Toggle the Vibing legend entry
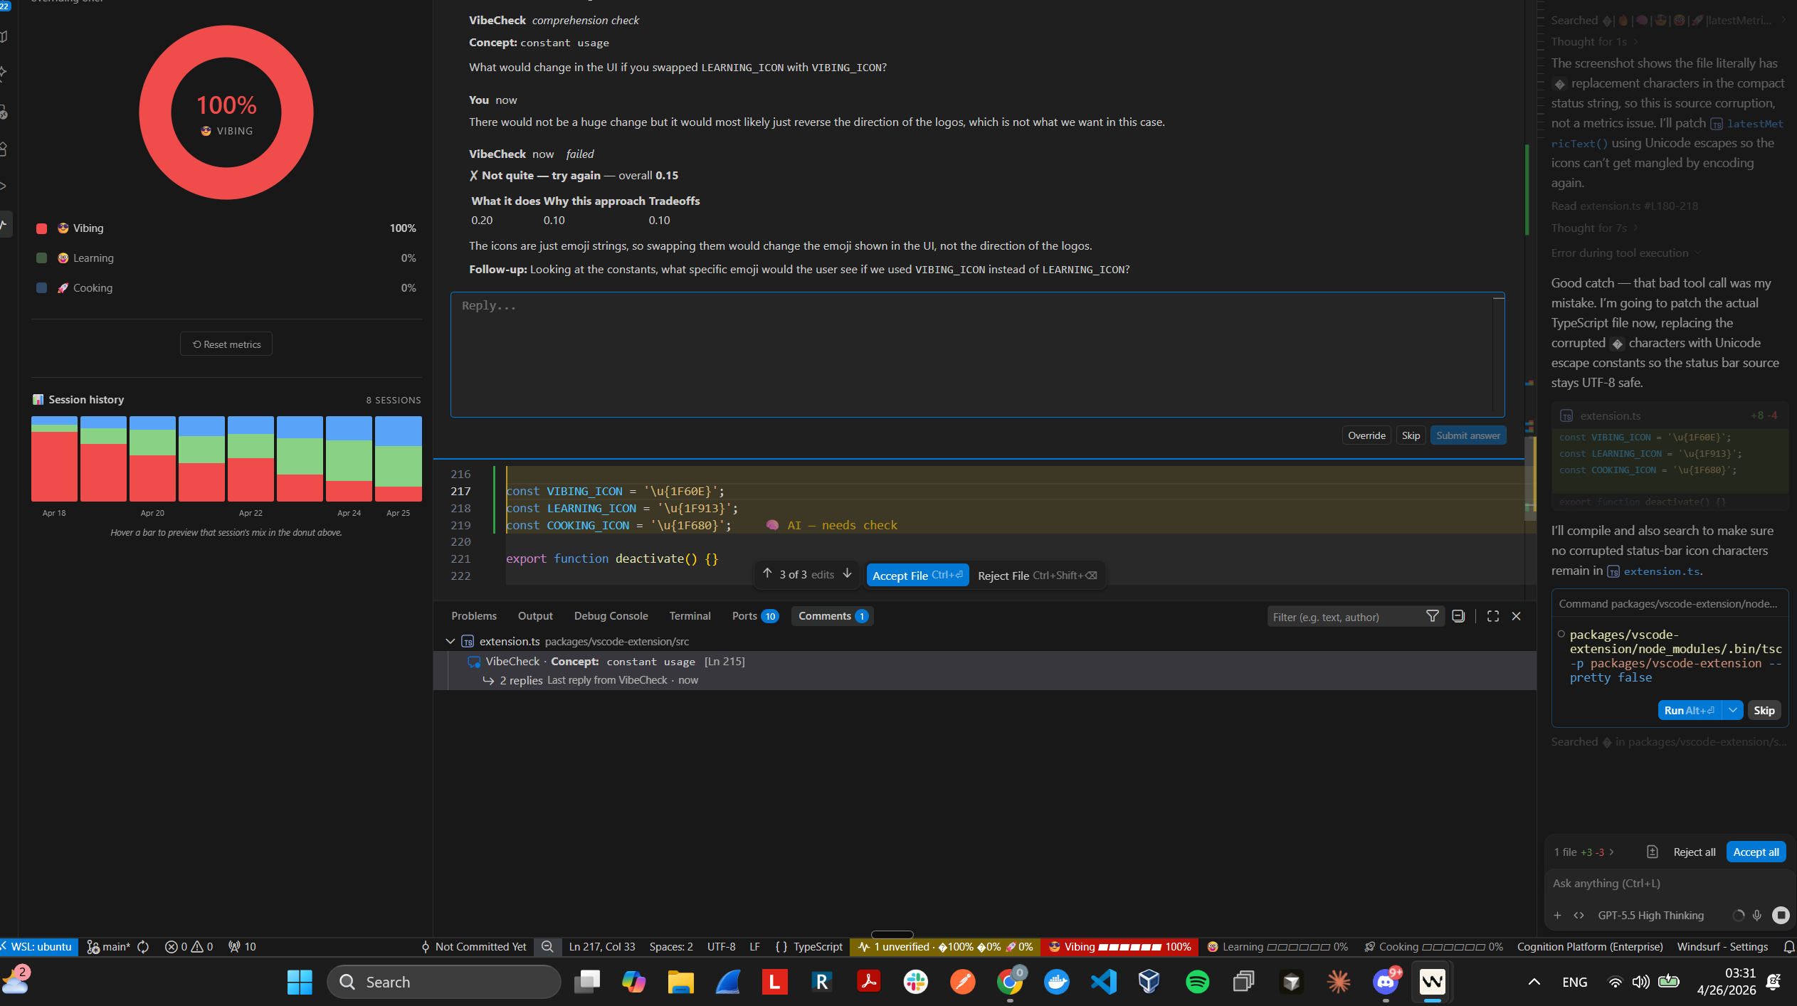This screenshot has height=1006, width=1797. (x=88, y=228)
